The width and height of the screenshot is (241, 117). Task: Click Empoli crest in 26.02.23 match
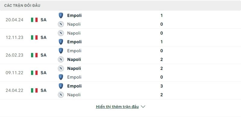pyautogui.click(x=61, y=51)
